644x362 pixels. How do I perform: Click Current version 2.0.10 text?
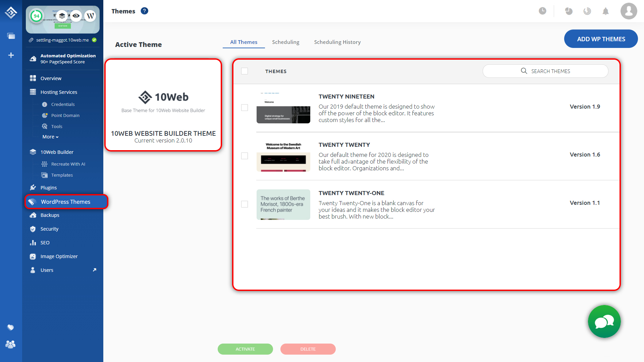[163, 141]
